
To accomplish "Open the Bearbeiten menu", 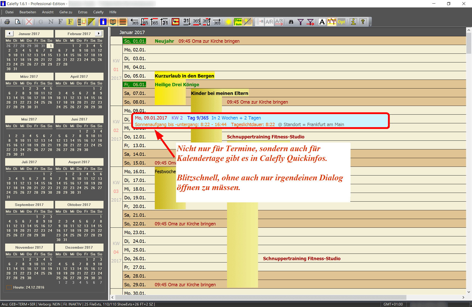I will pyautogui.click(x=28, y=12).
